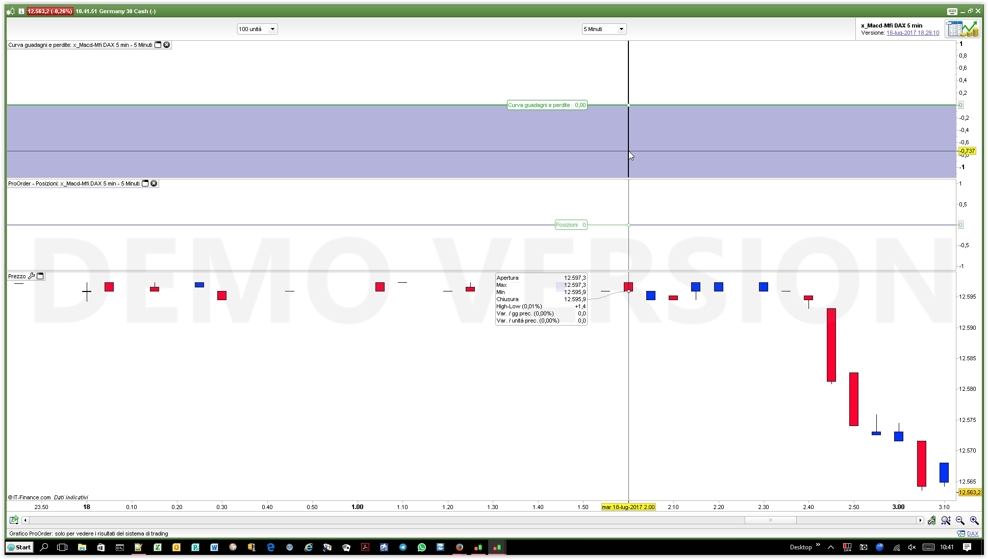This screenshot has width=988, height=559.
Task: Click the info icon in title bar
Action: pyautogui.click(x=21, y=11)
